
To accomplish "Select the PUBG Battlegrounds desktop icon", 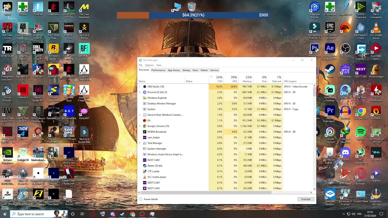I will click(x=7, y=177).
